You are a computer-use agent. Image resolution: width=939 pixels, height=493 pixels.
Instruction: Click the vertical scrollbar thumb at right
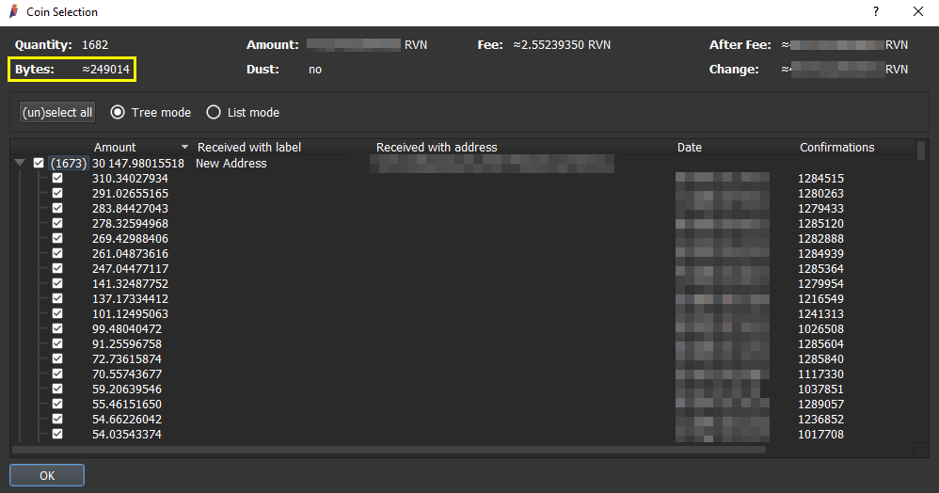[x=921, y=150]
